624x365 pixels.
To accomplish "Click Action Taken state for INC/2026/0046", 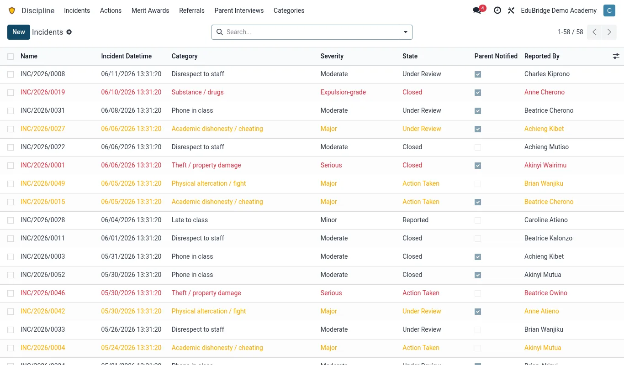I will (x=421, y=293).
